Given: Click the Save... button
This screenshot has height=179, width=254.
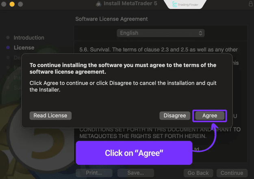Looking at the screenshot, I should point(136,173).
